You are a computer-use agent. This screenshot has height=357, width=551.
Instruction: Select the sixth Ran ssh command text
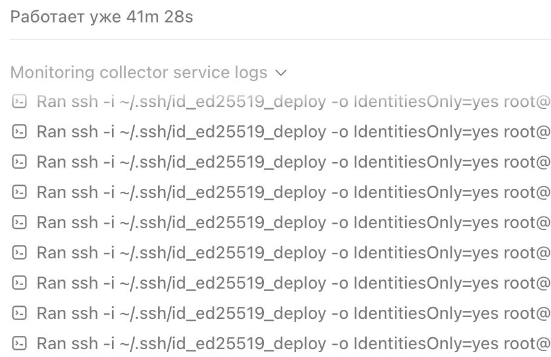coord(294,253)
